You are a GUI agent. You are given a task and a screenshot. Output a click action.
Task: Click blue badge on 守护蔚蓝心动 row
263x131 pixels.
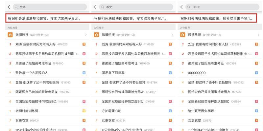(x=170, y=111)
